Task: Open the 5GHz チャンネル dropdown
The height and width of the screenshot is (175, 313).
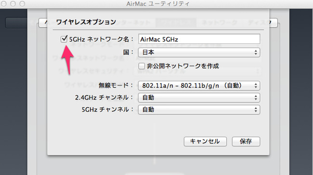Action: [199, 110]
